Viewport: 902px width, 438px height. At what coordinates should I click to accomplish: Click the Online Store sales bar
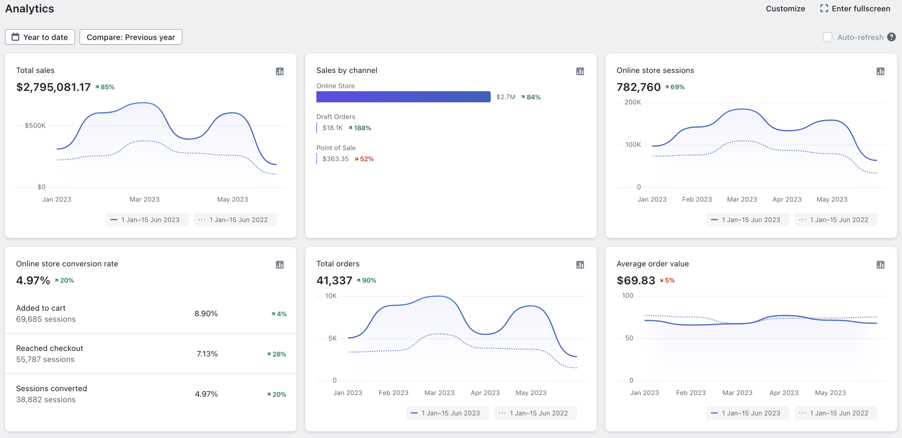[403, 96]
